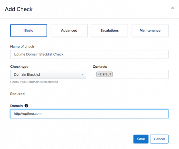The height and width of the screenshot is (149, 179).
Task: Open the Maintenance tab
Action: (150, 31)
